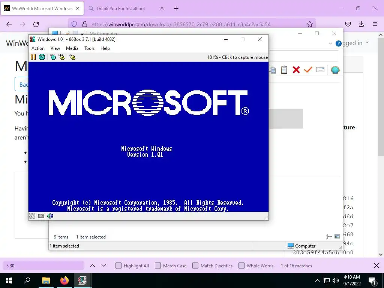Close the Firefox find bar
Image resolution: width=384 pixels, height=288 pixels.
pyautogui.click(x=376, y=265)
